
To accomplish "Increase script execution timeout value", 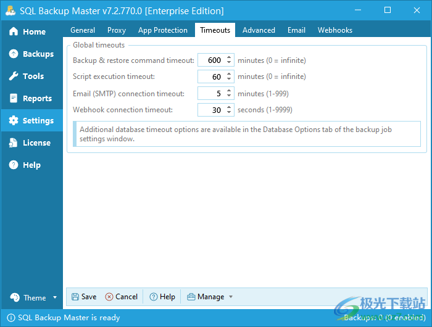I will pos(229,74).
